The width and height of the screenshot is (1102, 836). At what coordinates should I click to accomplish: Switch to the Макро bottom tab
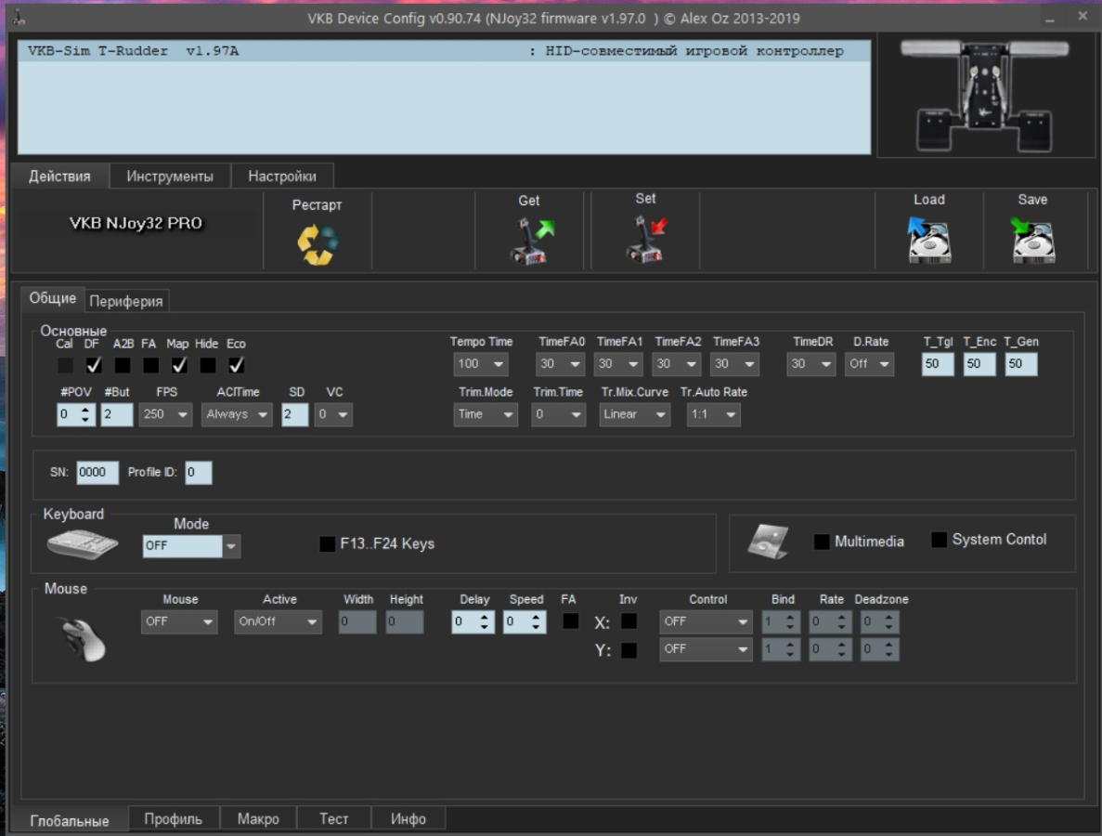click(x=259, y=818)
